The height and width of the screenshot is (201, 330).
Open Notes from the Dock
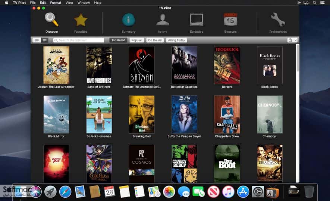[x=125, y=192]
